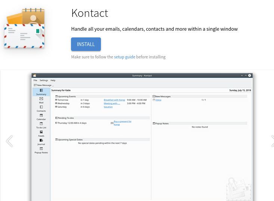Click the 1 / 1 message count
Image resolution: width=274 pixels, height=201 pixels.
coord(204,100)
